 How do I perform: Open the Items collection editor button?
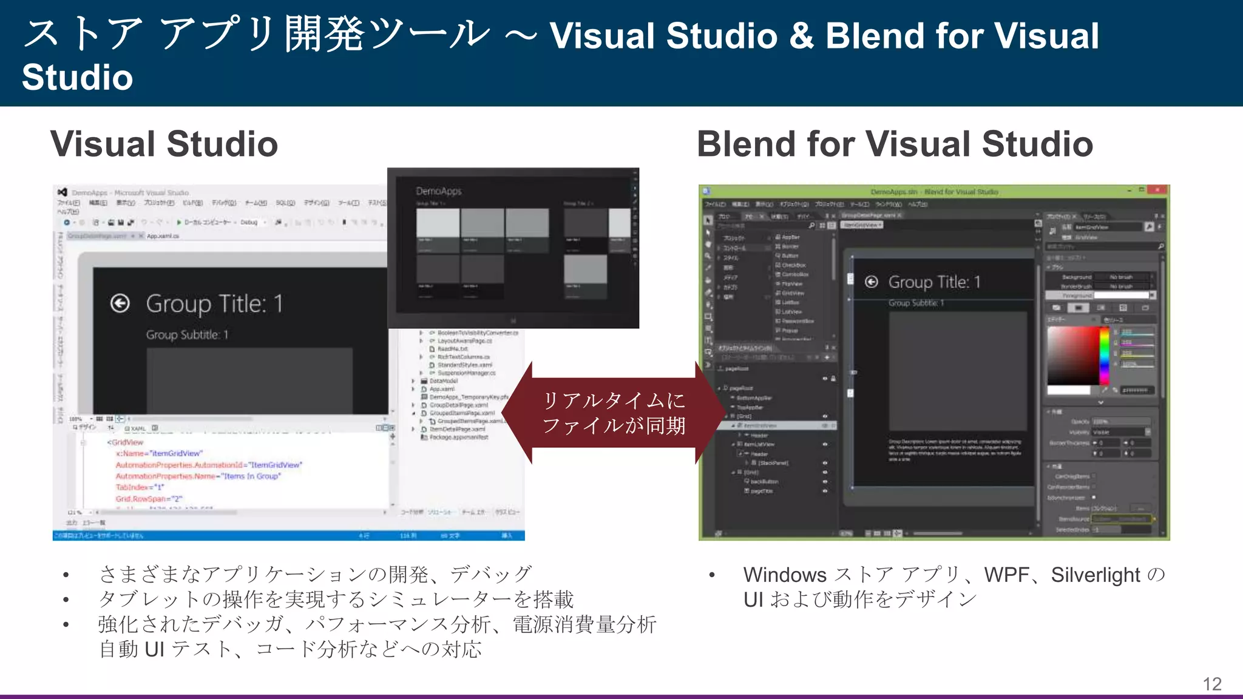(x=1140, y=508)
